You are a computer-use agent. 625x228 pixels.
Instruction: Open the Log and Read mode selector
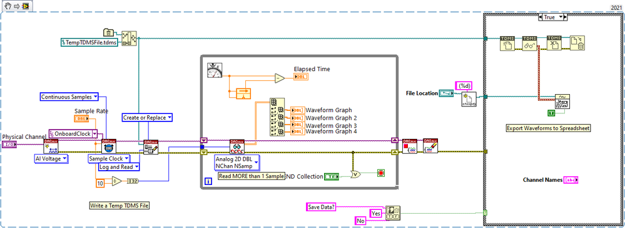pos(119,167)
